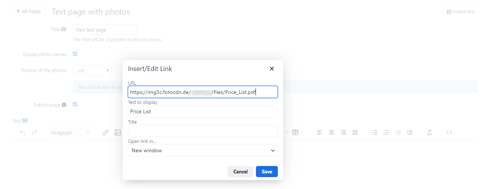Click the Save button
The height and width of the screenshot is (189, 487).
267,172
